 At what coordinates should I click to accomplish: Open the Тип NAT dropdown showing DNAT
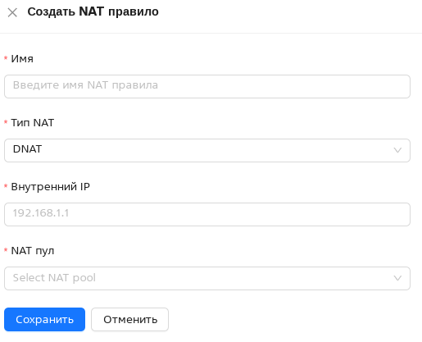[207, 150]
